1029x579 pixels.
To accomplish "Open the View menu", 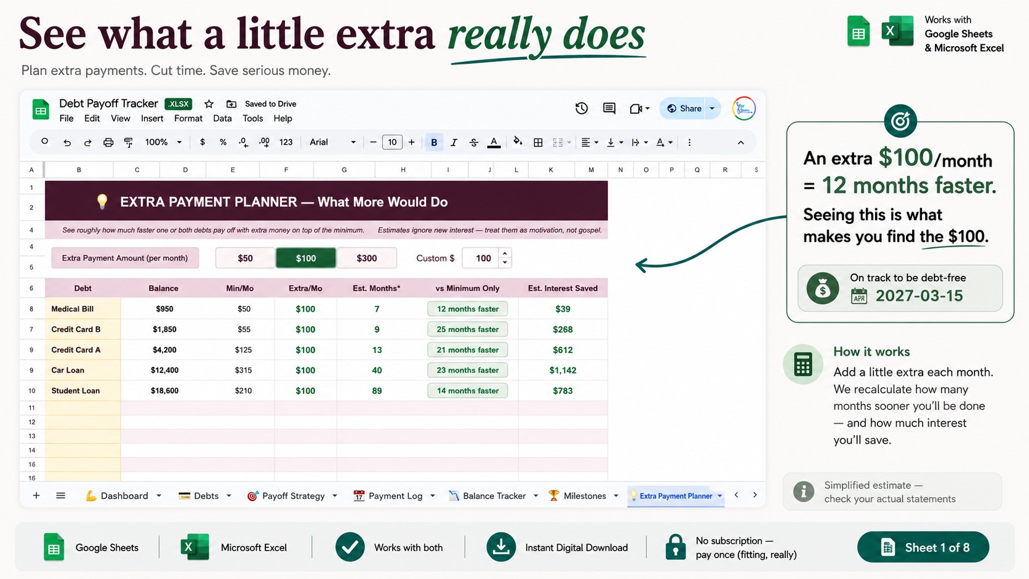I will (x=121, y=118).
